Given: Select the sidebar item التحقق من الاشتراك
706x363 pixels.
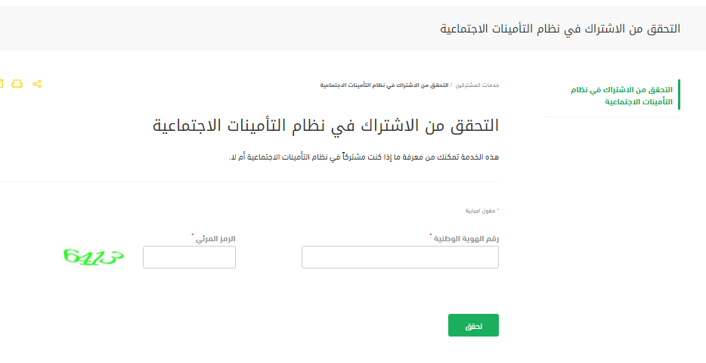Looking at the screenshot, I should [623, 95].
